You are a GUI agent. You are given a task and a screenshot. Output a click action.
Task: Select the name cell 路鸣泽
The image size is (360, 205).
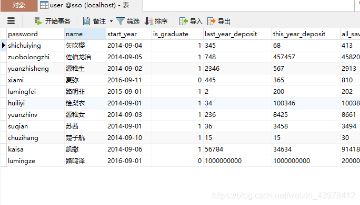[85, 161]
